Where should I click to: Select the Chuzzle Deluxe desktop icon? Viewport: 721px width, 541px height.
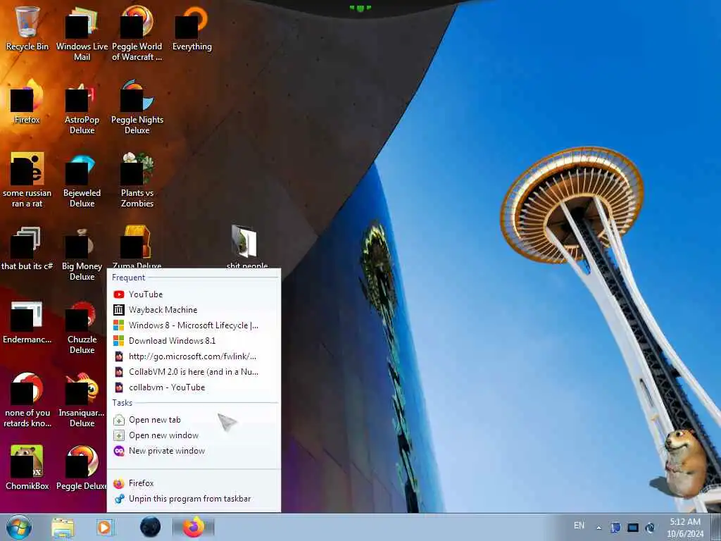coord(82,327)
